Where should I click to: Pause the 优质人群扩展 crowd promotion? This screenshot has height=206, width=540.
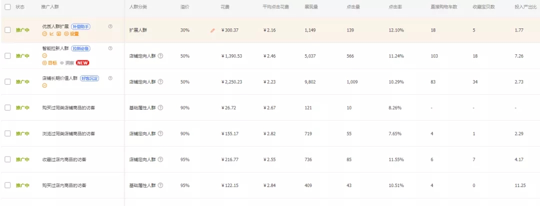(x=44, y=34)
